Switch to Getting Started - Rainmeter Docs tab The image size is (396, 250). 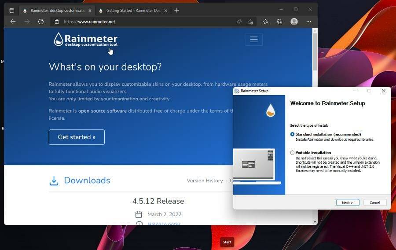coord(133,11)
